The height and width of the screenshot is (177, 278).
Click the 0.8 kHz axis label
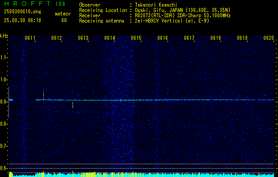(4, 124)
